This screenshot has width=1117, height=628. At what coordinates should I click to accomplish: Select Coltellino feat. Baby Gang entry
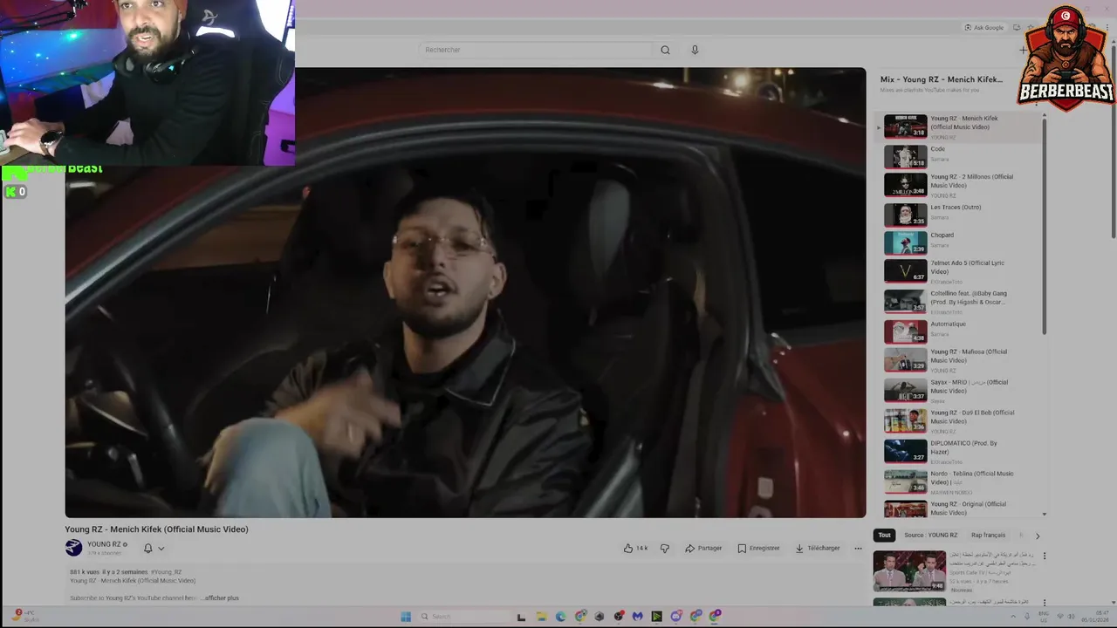pos(960,302)
